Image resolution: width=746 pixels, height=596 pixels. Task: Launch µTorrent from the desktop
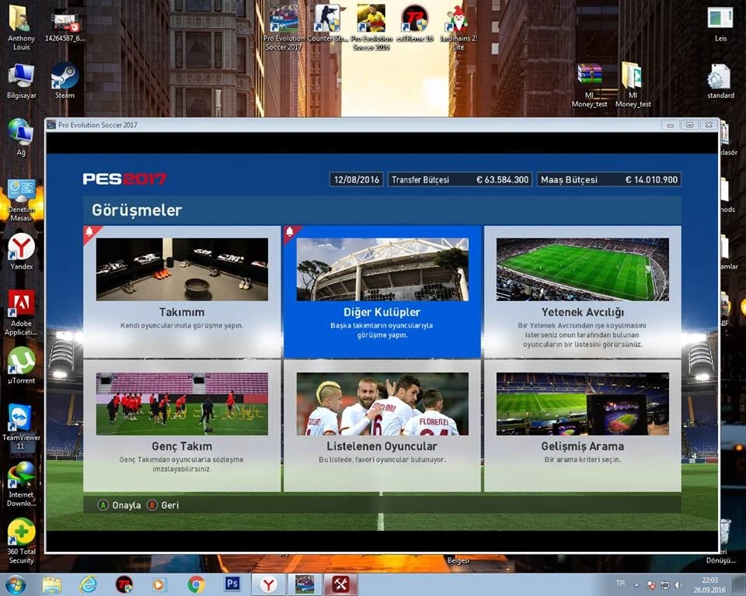point(21,364)
